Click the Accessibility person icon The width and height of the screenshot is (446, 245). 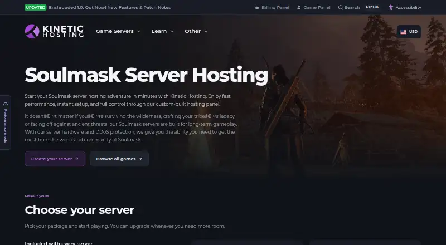click(x=391, y=7)
